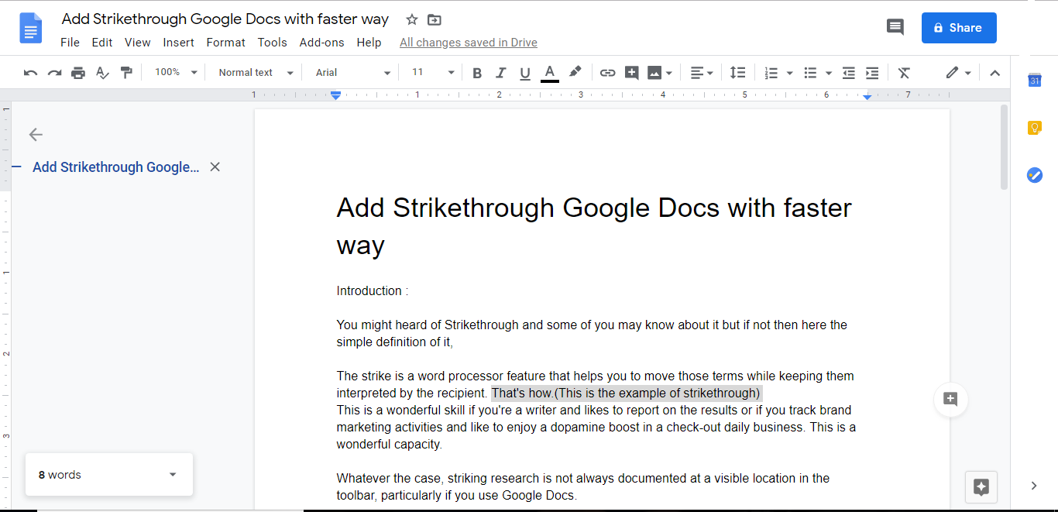Click All changes saved in Drive link
1058x512 pixels.
(x=469, y=43)
